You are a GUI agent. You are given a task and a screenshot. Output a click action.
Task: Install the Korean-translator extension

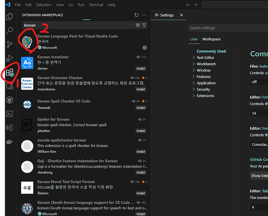141,69
